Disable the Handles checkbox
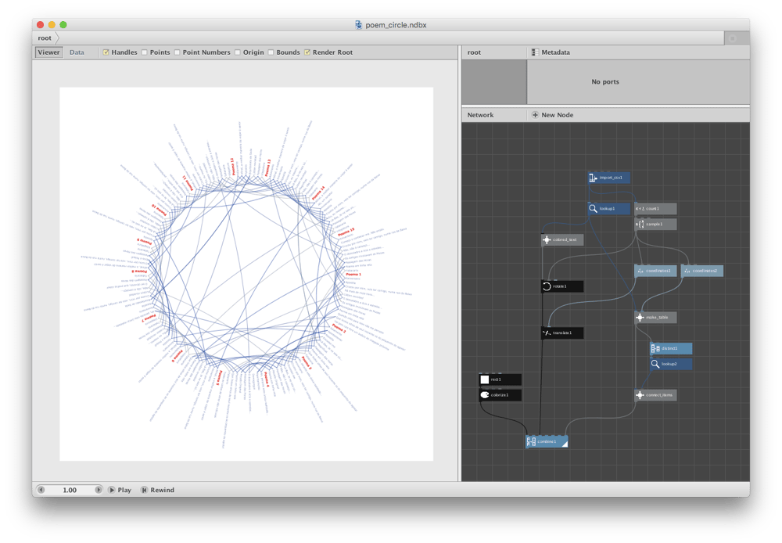This screenshot has height=543, width=782. click(106, 52)
